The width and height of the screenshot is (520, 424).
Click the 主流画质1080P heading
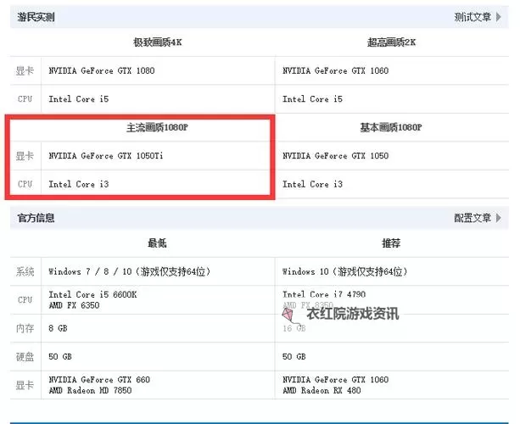click(x=157, y=127)
